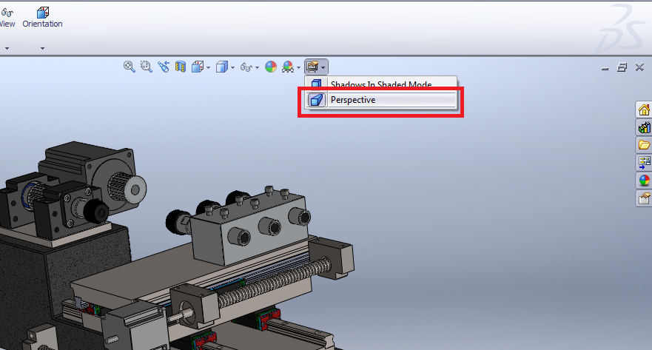This screenshot has width=652, height=350.
Task: Click the Previous View icon
Action: point(163,67)
